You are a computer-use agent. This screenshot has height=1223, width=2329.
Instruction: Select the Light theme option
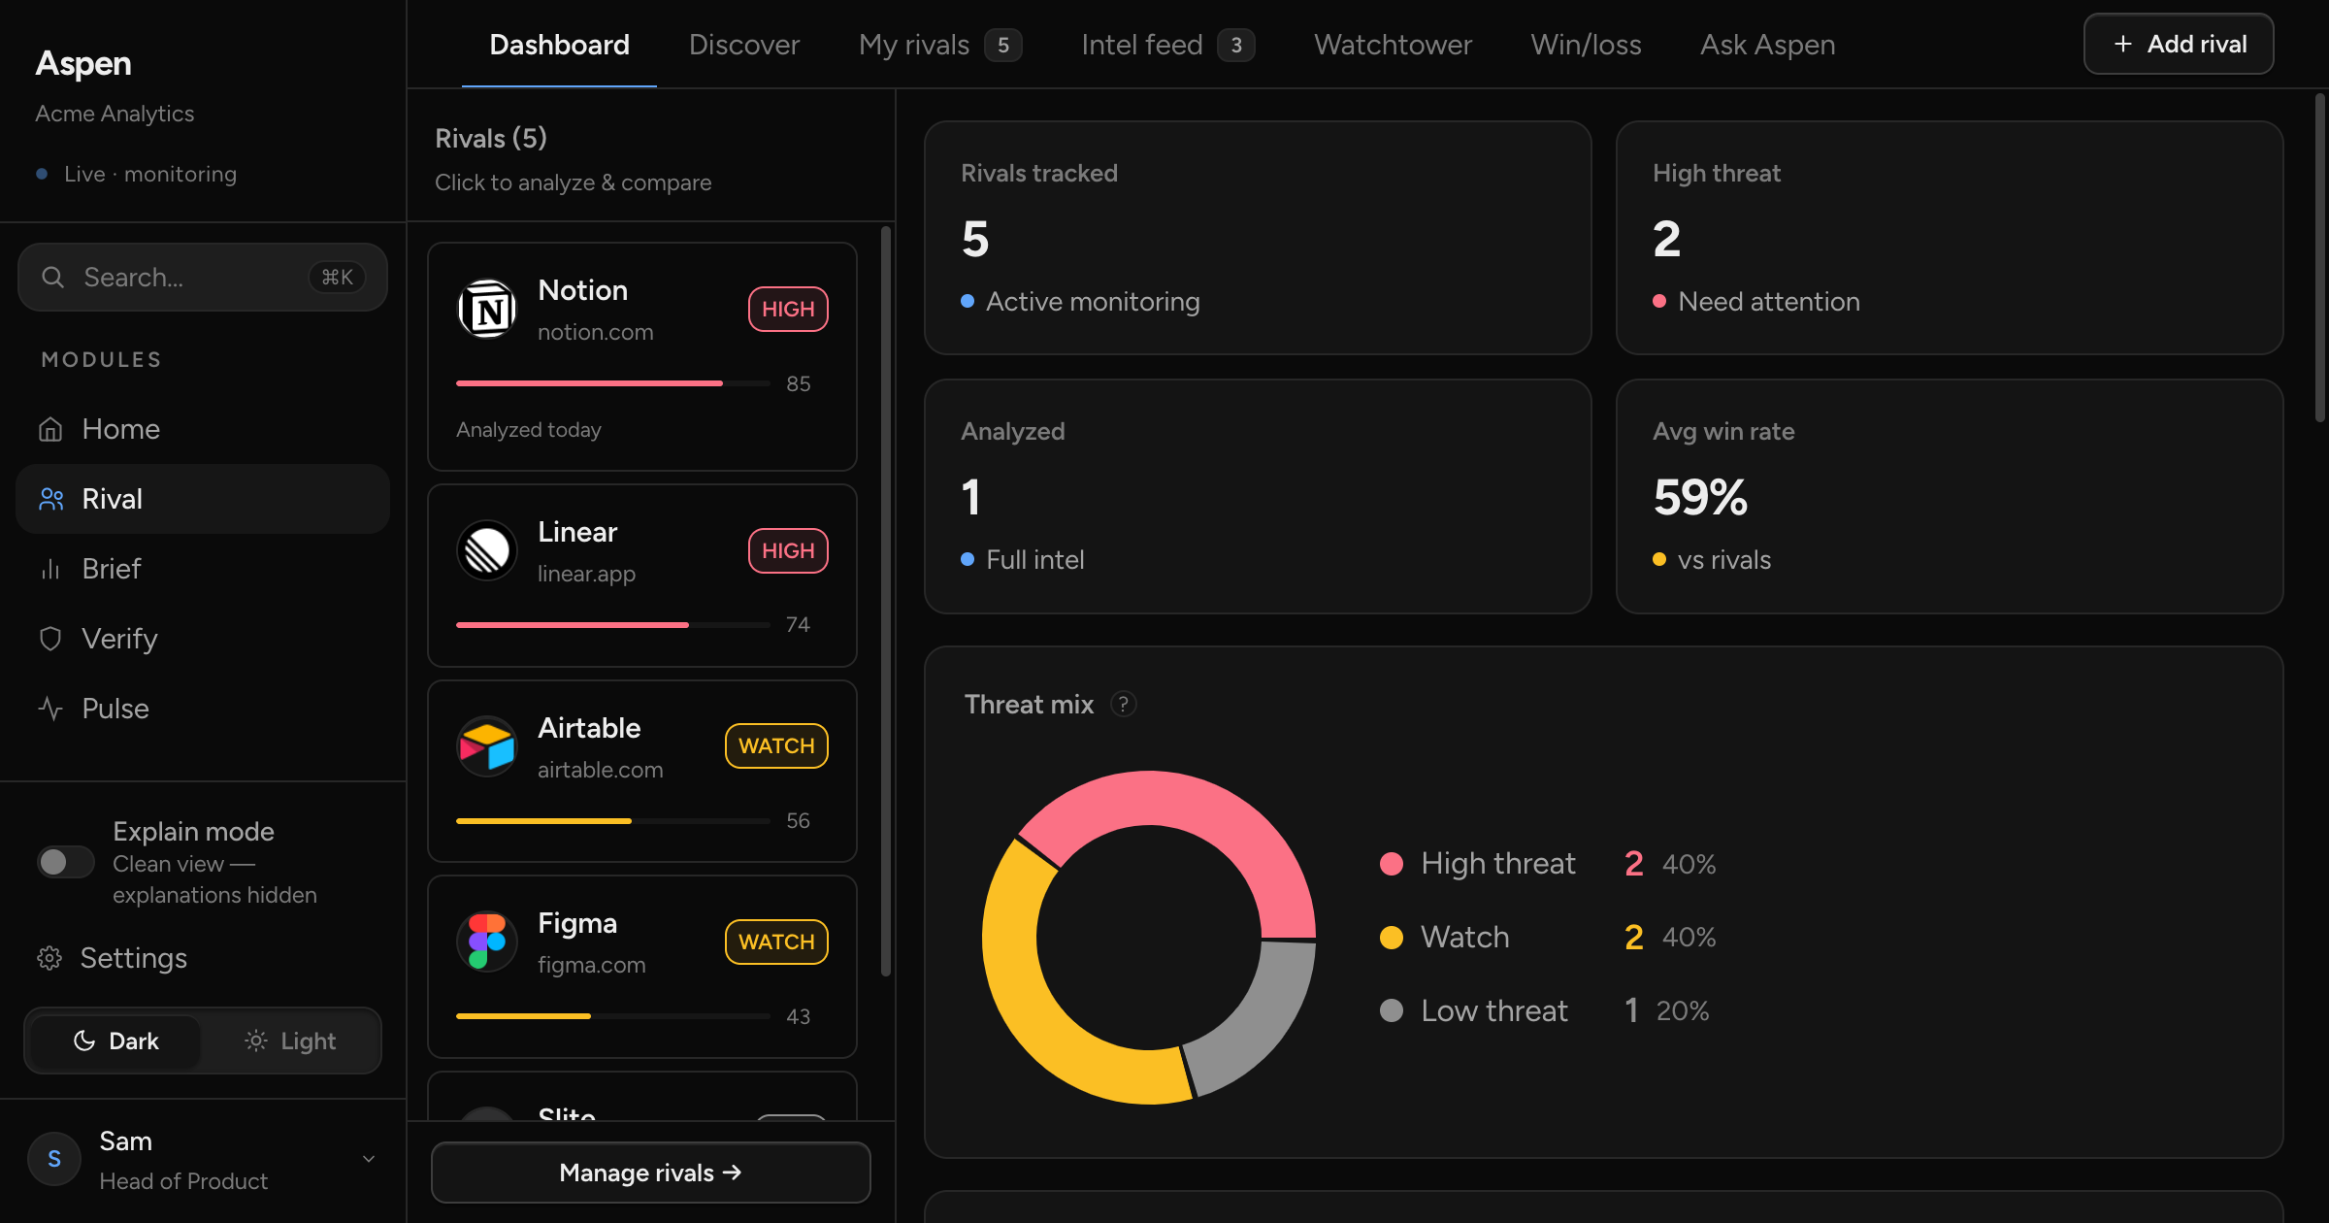click(290, 1041)
